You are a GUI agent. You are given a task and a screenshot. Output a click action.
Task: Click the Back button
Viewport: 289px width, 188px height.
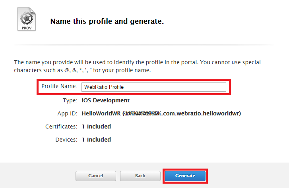(x=140, y=176)
